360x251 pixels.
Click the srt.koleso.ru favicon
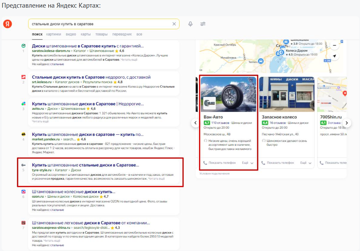click(x=23, y=77)
